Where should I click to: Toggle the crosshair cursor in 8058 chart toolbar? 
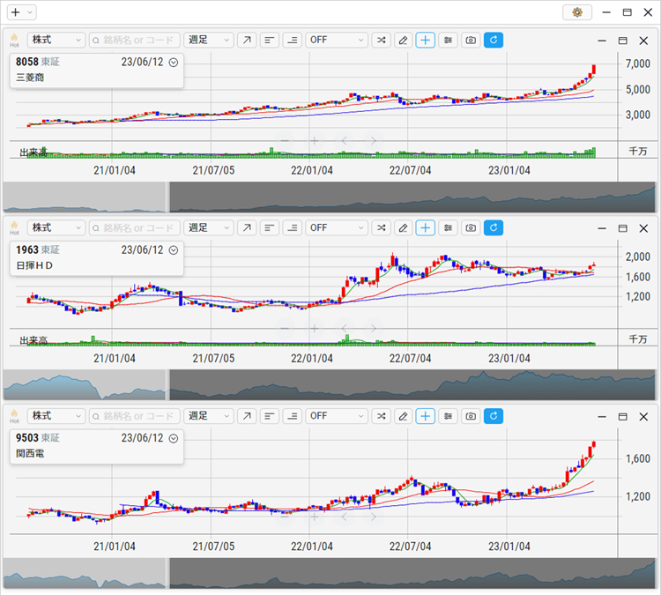click(426, 40)
